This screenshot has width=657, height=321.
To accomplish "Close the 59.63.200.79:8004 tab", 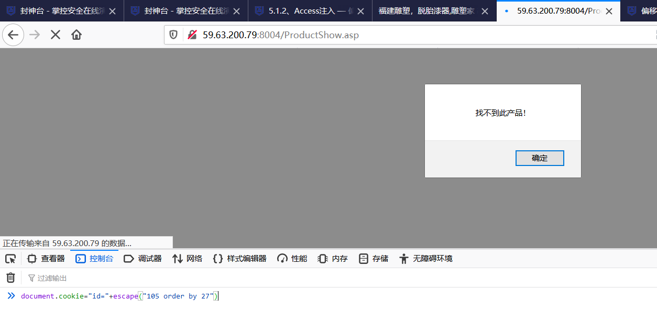I will (x=609, y=11).
